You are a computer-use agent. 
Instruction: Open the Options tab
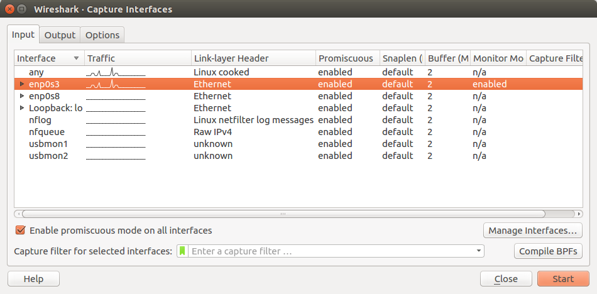click(x=102, y=35)
